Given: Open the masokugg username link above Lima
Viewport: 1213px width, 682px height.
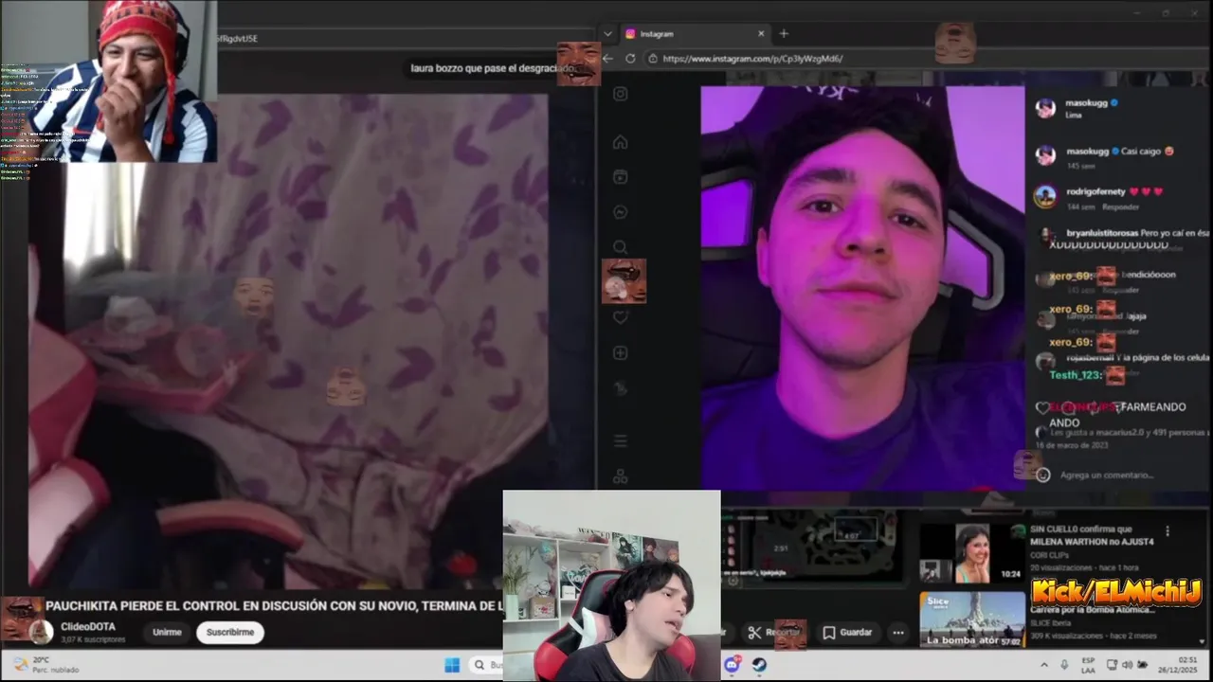Looking at the screenshot, I should pos(1088,101).
